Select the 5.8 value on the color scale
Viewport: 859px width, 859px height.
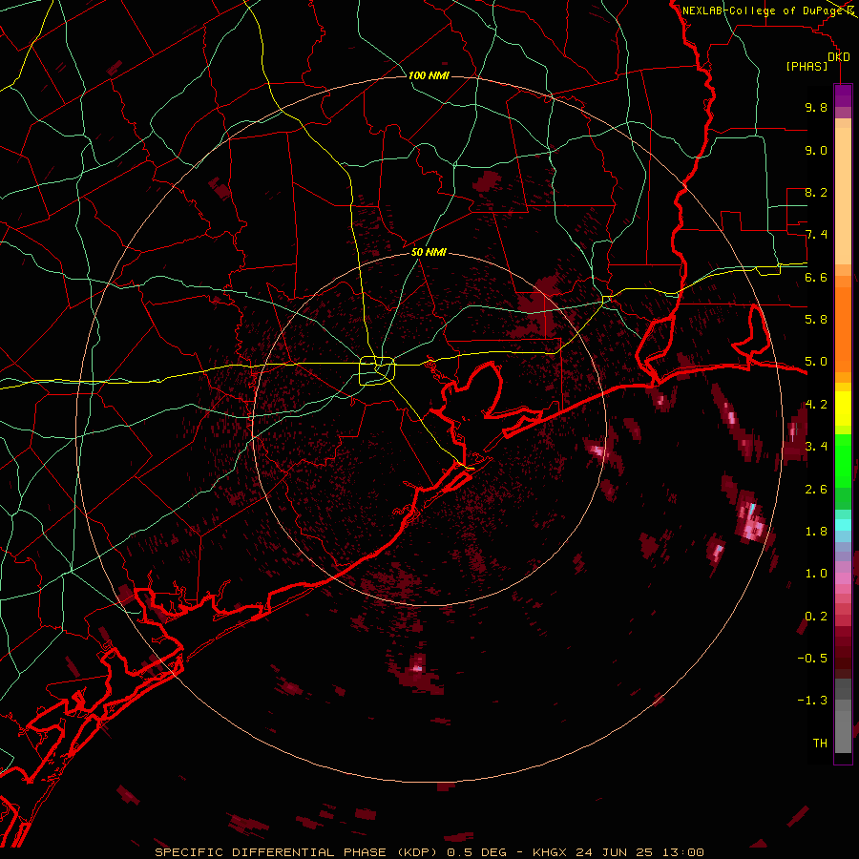(x=816, y=320)
